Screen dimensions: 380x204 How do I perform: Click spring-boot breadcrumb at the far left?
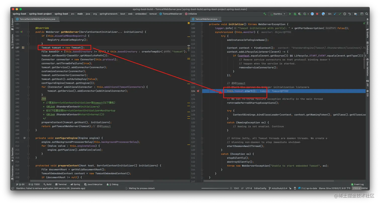coord(20,14)
